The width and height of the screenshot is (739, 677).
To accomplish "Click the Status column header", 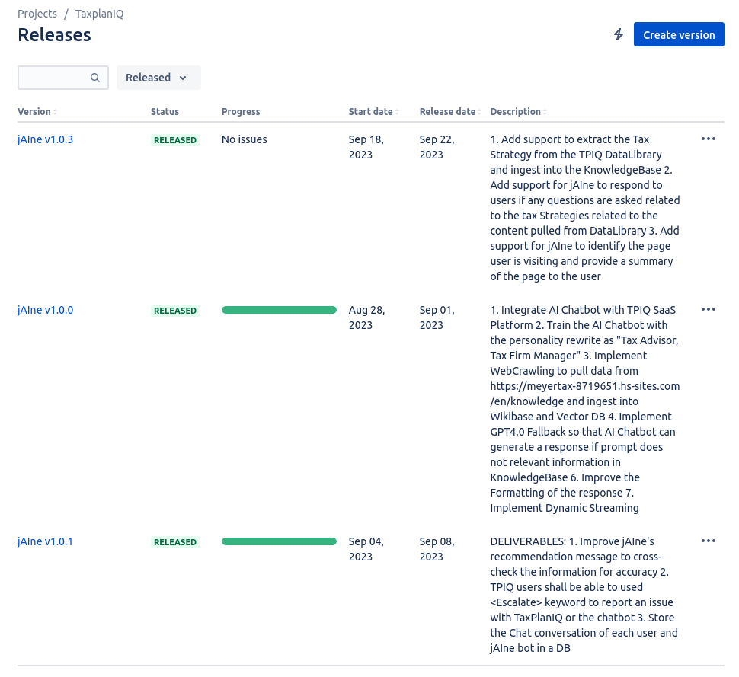I will (x=165, y=112).
